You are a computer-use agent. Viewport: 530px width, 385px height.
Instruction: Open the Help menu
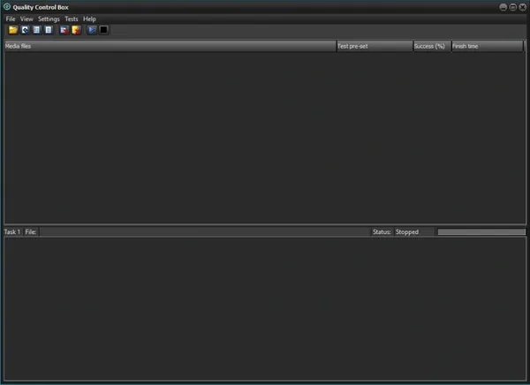pyautogui.click(x=89, y=19)
